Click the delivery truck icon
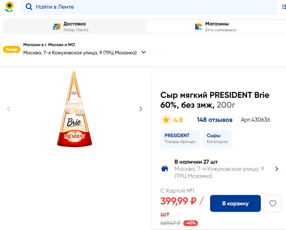286x230 pixels. [56, 27]
